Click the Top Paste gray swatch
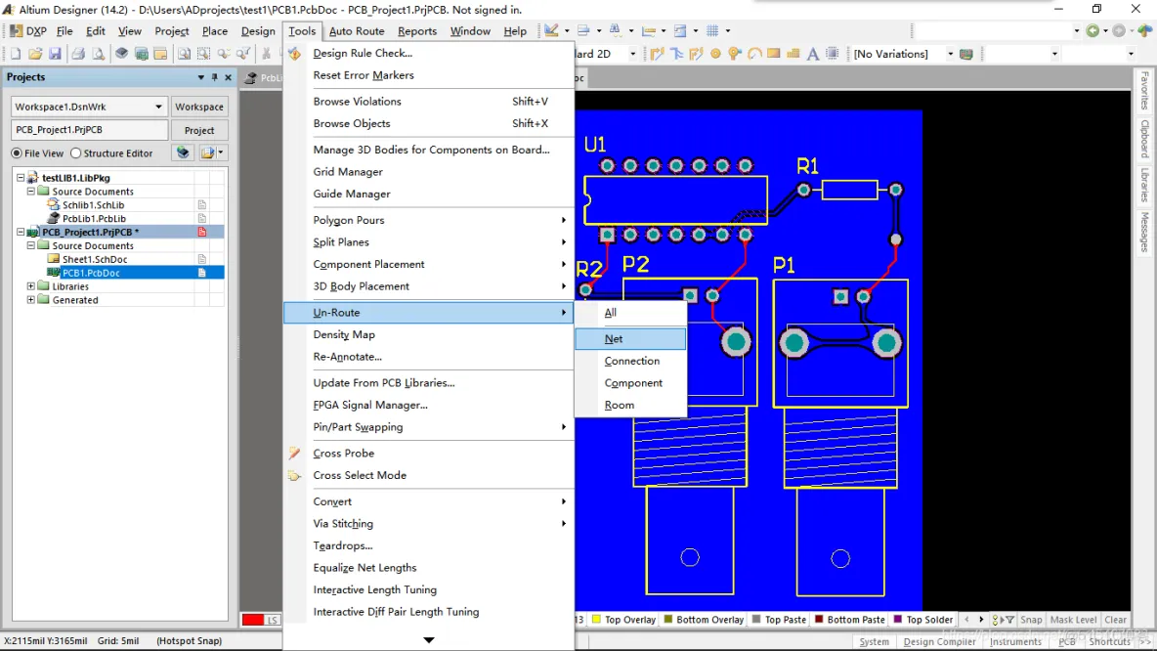The height and width of the screenshot is (651, 1157). [756, 620]
